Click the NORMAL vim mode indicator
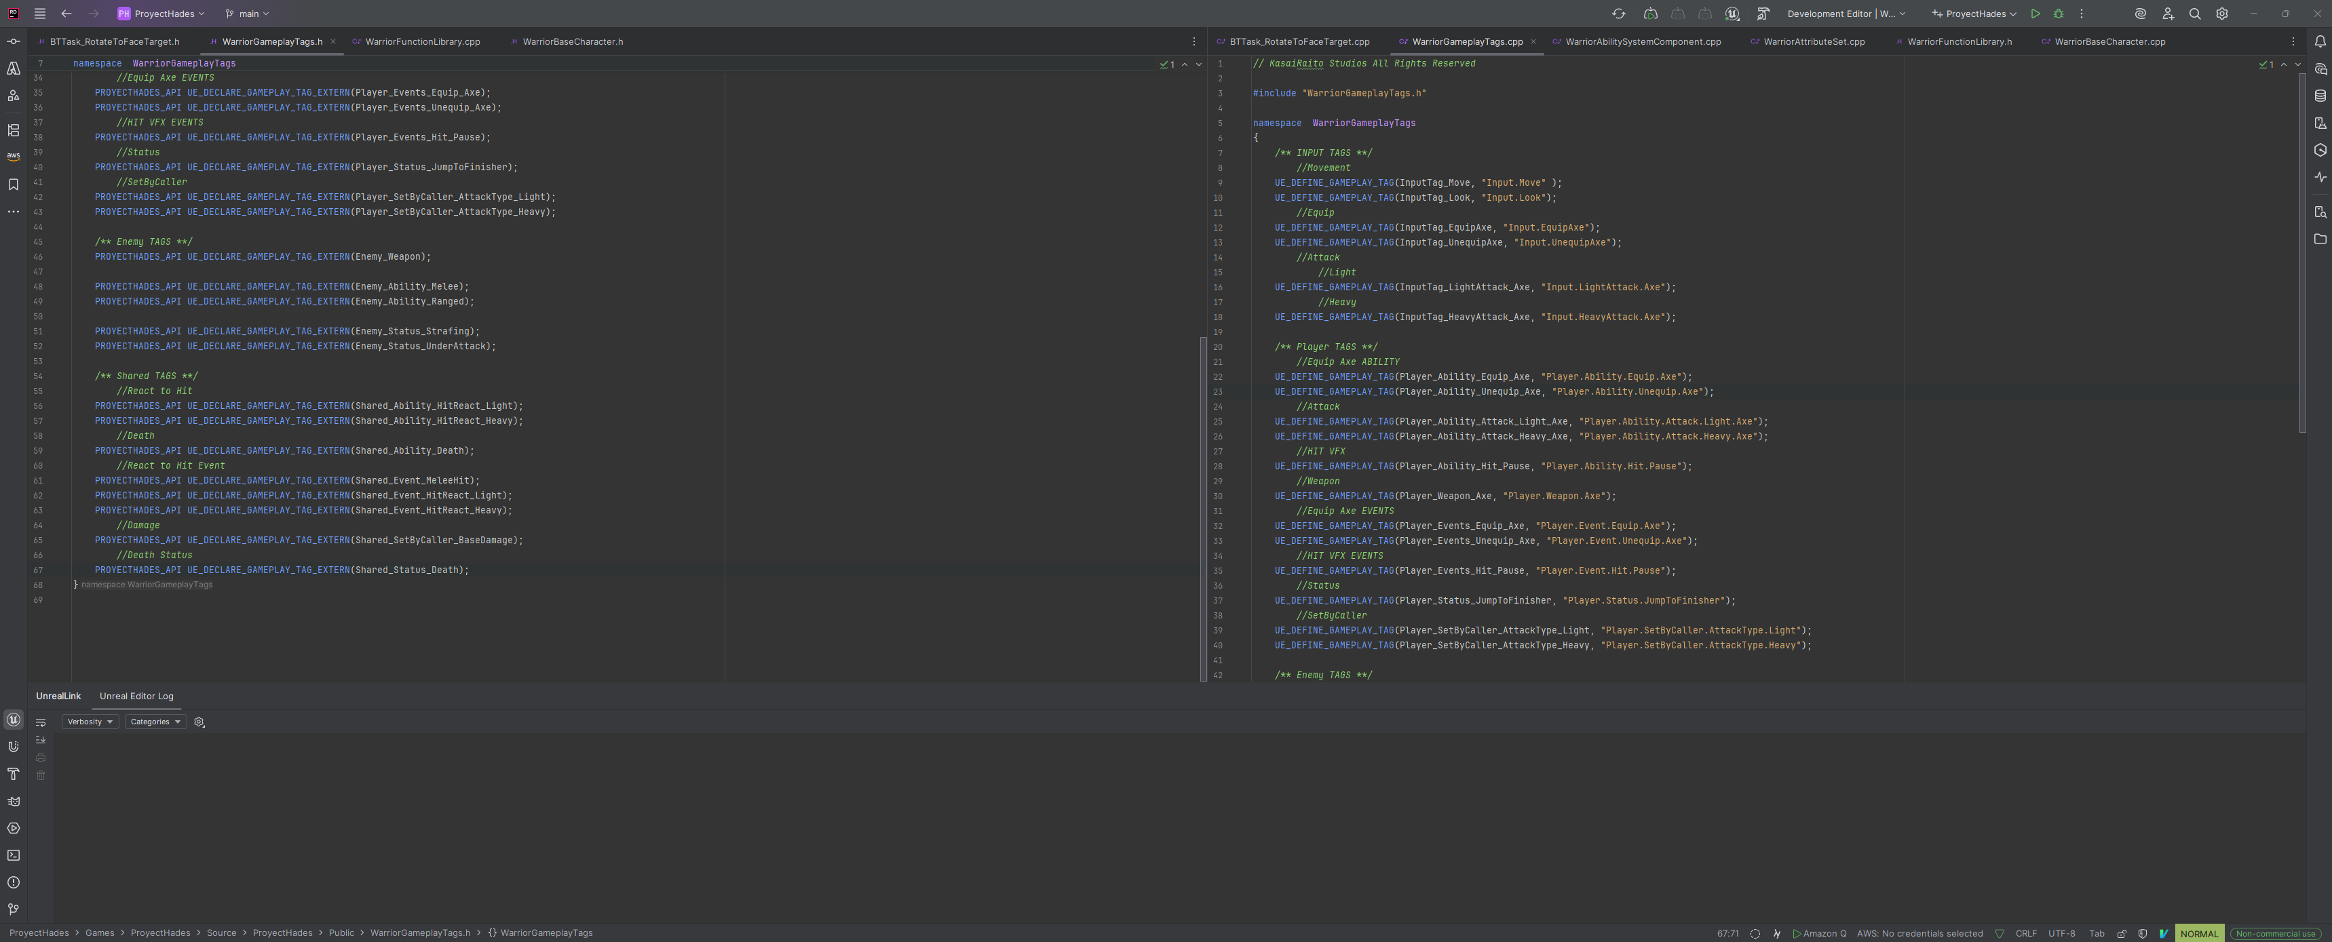 (x=2199, y=934)
